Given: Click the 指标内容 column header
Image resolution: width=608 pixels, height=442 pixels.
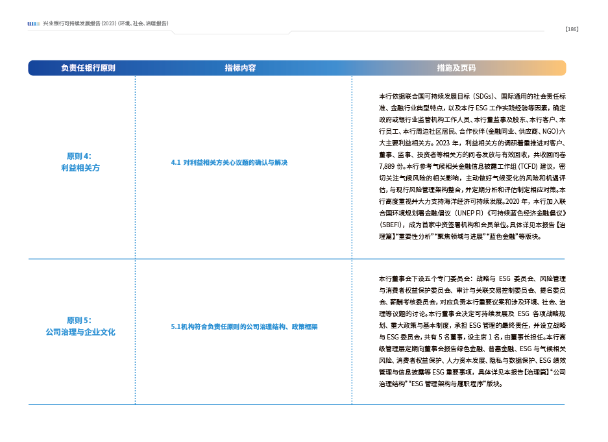Looking at the screenshot, I should [240, 68].
